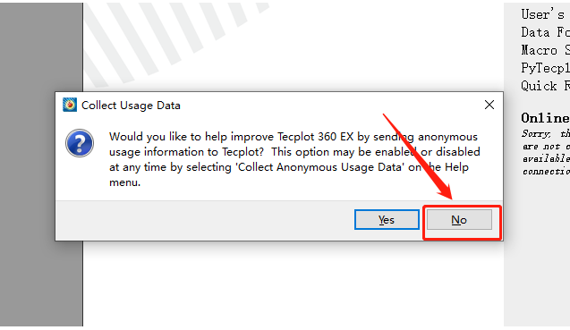Open the User's manual link
Viewport: 570px width, 330px height.
(545, 14)
